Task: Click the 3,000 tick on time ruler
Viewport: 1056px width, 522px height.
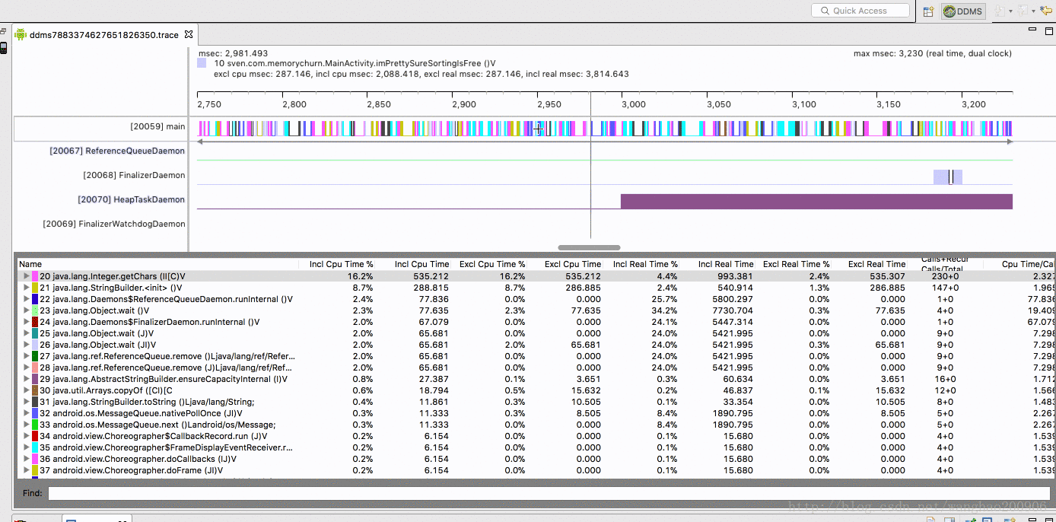Action: coord(633,104)
